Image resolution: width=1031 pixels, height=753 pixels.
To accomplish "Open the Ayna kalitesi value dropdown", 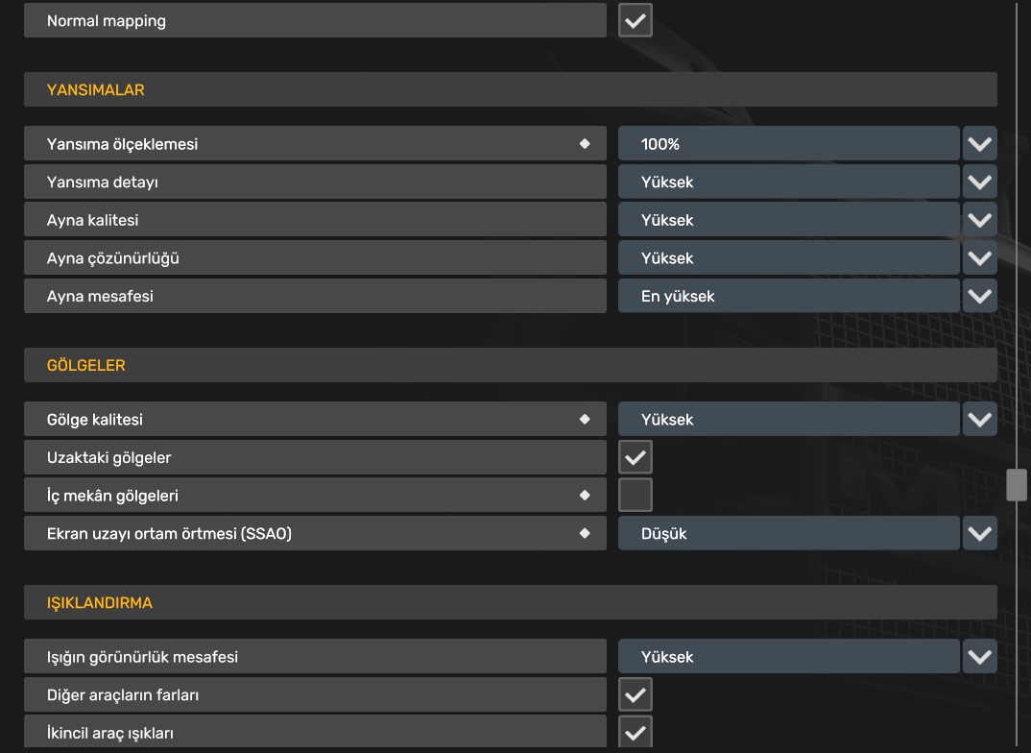I will [788, 220].
